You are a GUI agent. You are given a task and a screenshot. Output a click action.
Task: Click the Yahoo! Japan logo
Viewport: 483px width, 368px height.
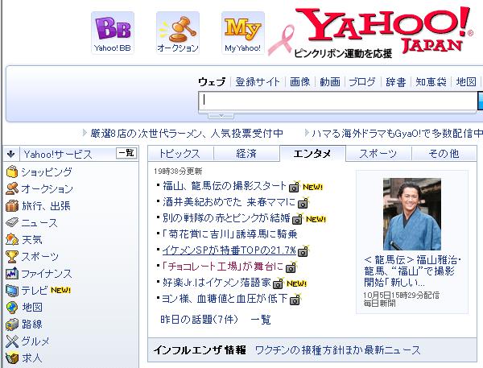[385, 31]
